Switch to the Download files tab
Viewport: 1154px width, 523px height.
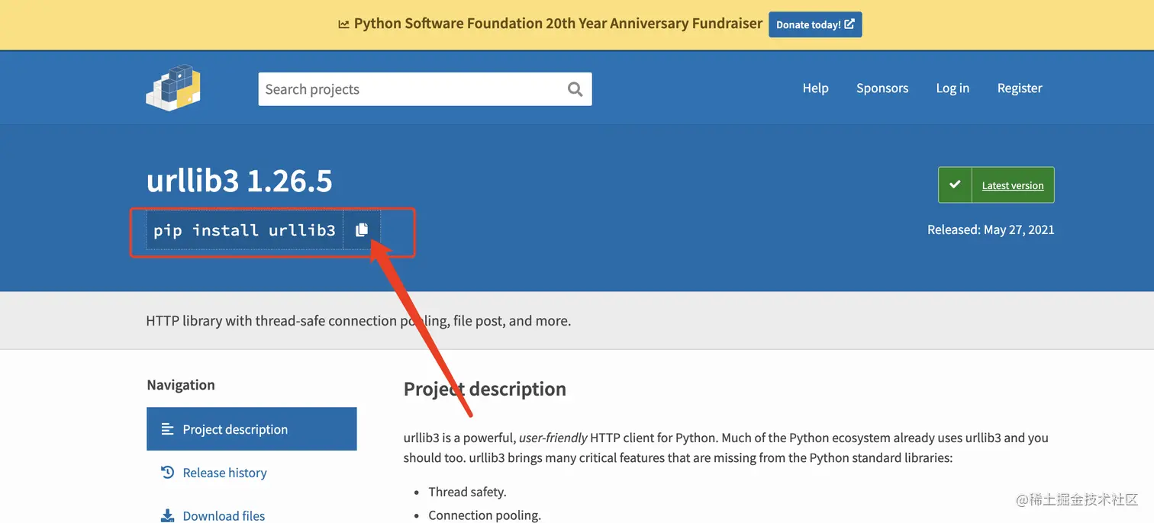click(x=224, y=515)
